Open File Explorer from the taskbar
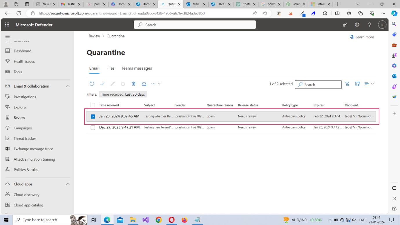 point(133,220)
